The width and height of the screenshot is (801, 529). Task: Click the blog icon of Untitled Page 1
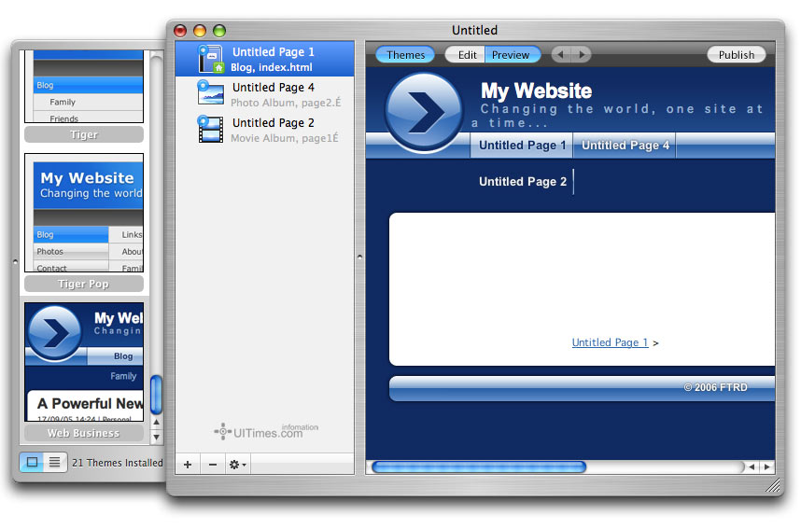(210, 59)
